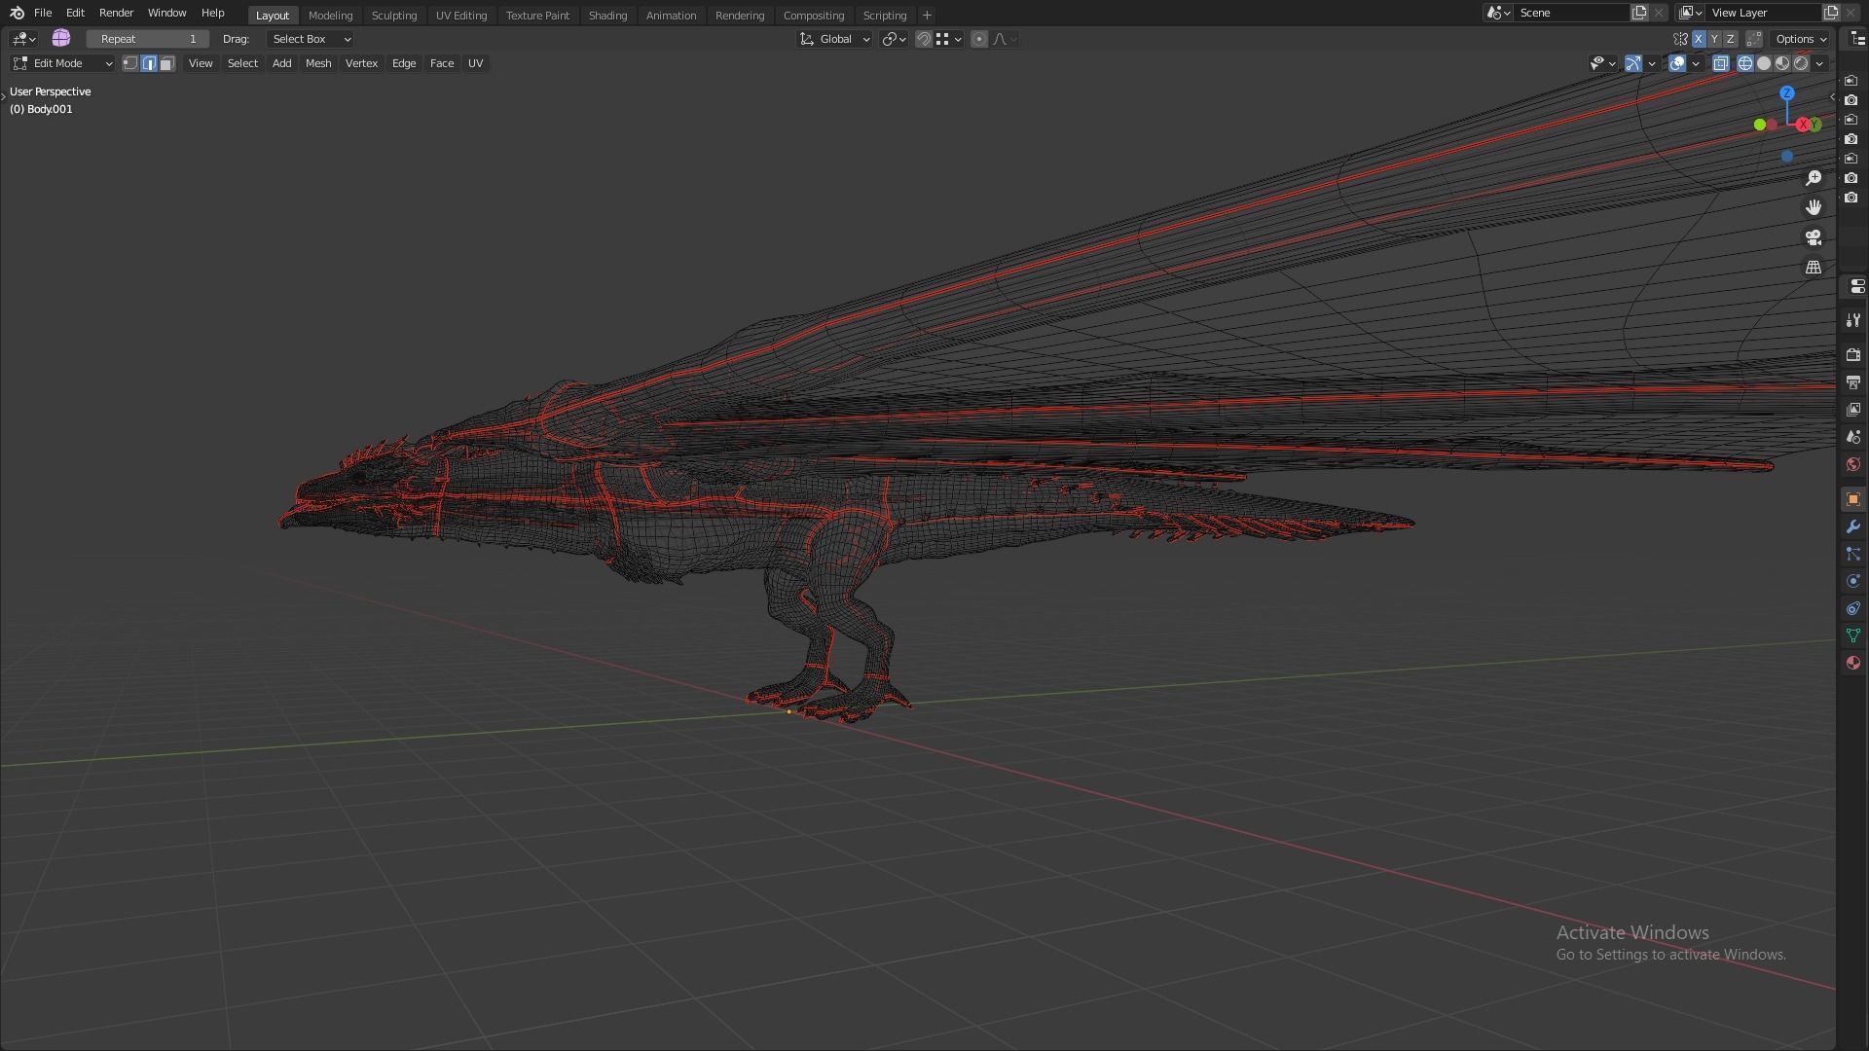
Task: Toggle Y axis mesh symmetry
Action: (1714, 39)
